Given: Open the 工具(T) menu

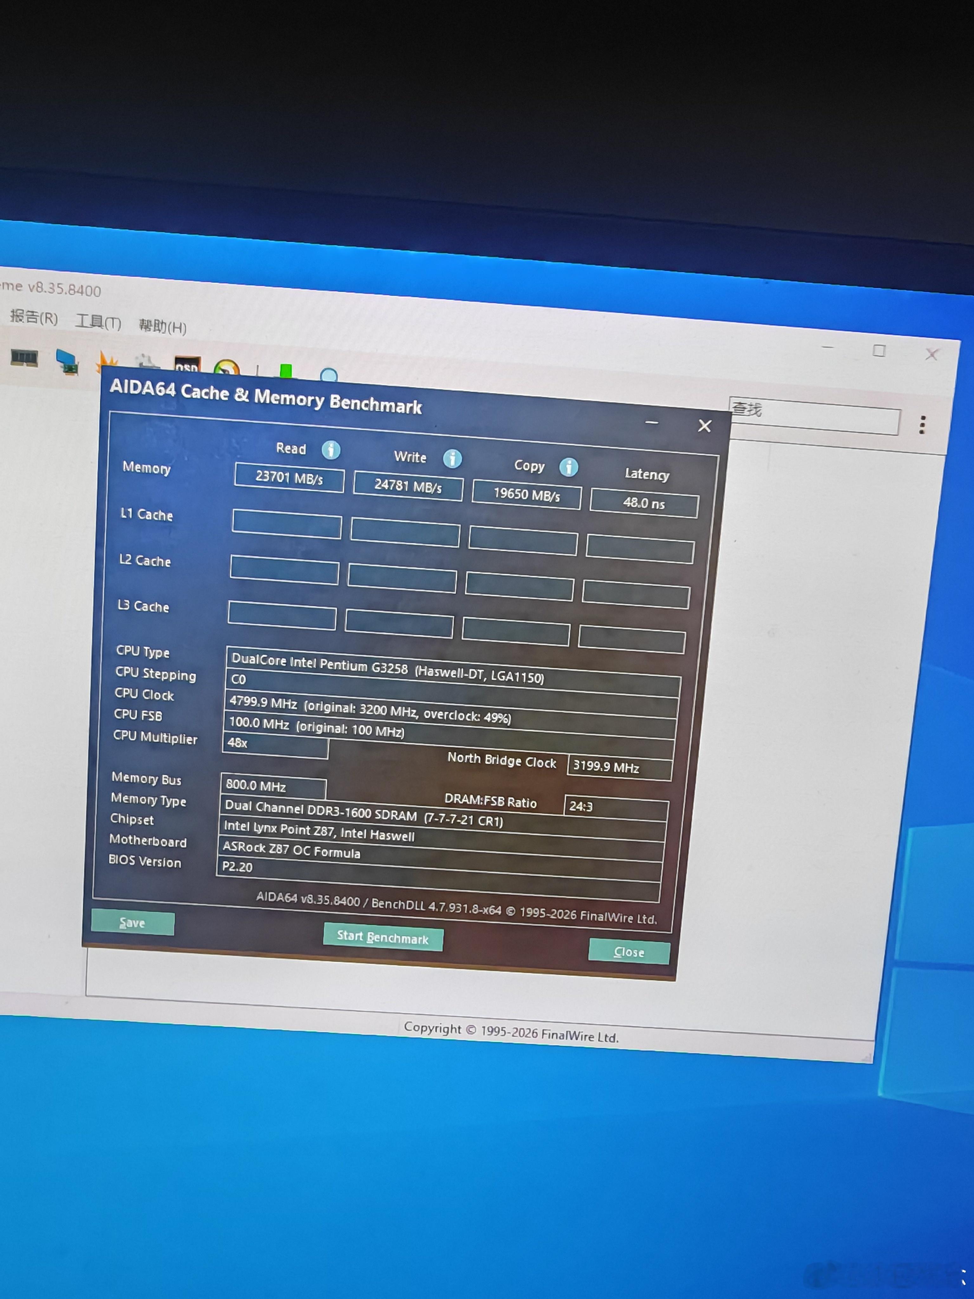Looking at the screenshot, I should click(98, 322).
